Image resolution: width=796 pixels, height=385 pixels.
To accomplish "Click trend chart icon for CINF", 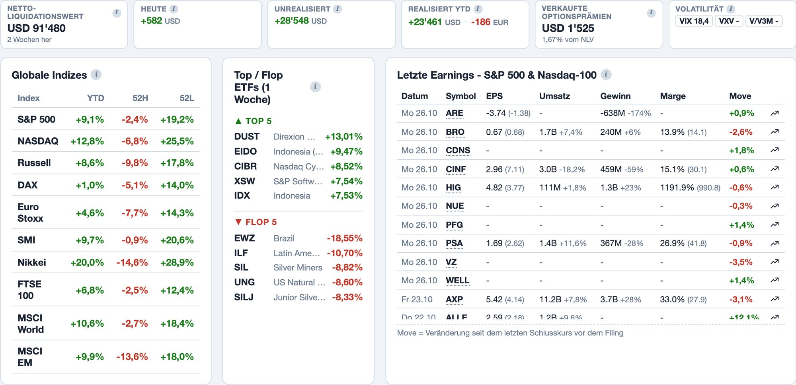I will coord(775,169).
